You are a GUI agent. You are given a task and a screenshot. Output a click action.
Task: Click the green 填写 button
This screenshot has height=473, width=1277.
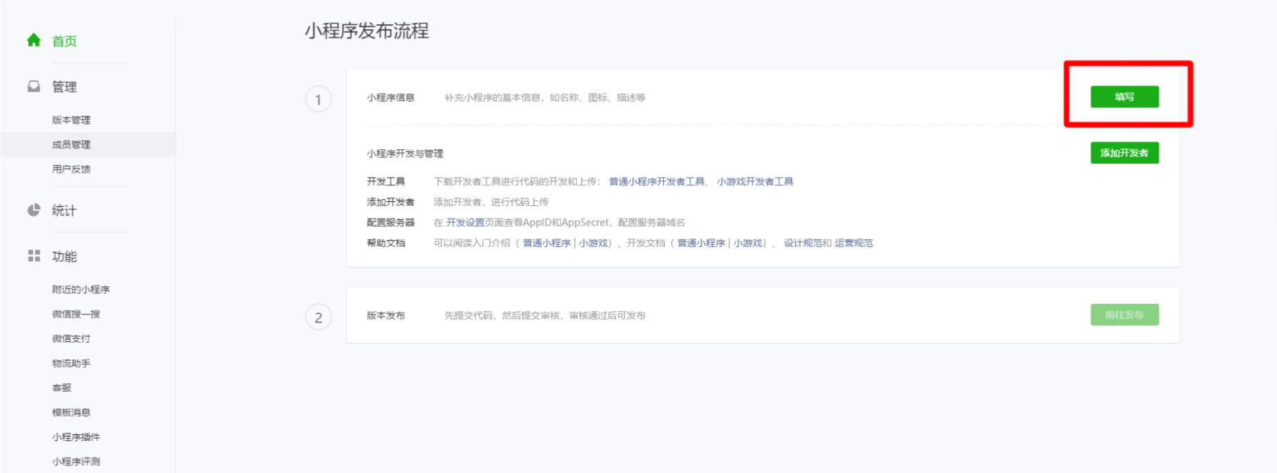(x=1124, y=96)
